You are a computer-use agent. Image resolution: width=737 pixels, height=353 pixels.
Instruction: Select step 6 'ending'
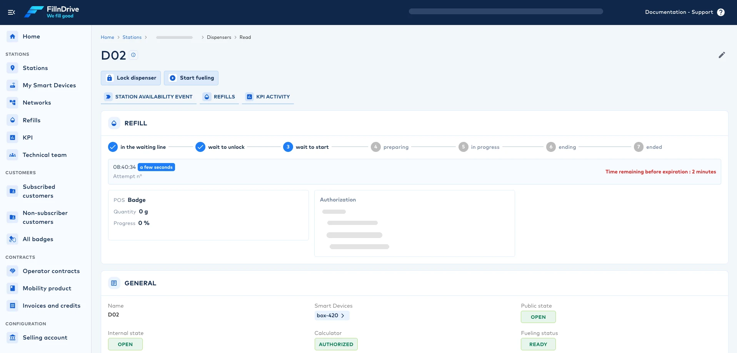[x=561, y=147]
